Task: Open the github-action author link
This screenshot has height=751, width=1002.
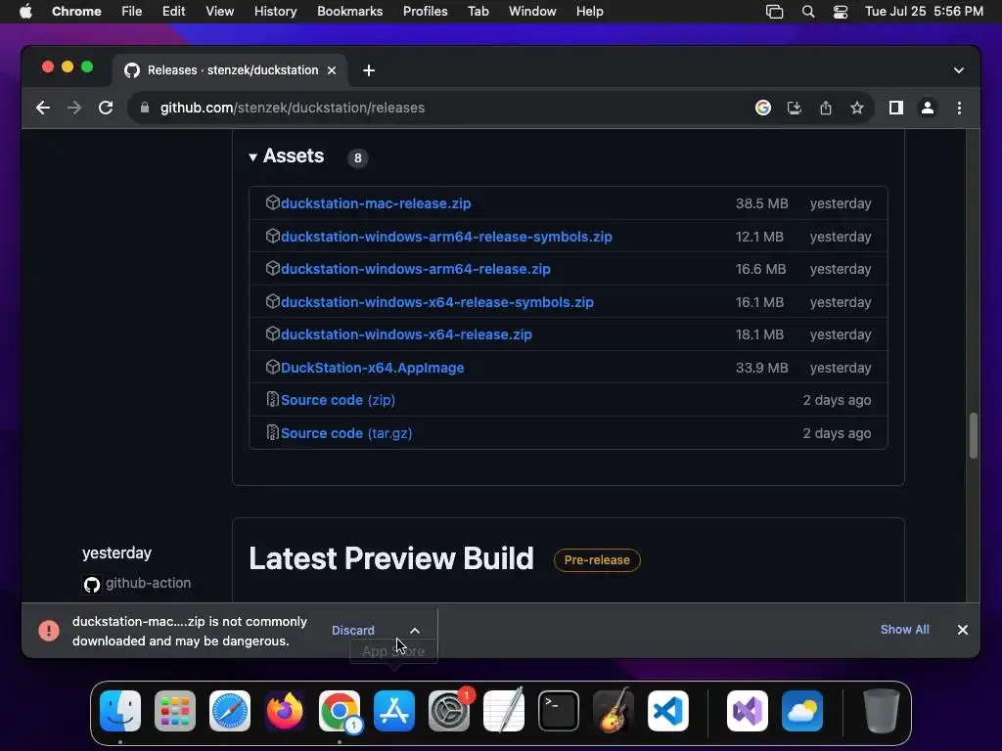Action: (149, 583)
